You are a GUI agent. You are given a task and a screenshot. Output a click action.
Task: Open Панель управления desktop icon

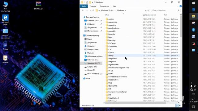click(5, 34)
